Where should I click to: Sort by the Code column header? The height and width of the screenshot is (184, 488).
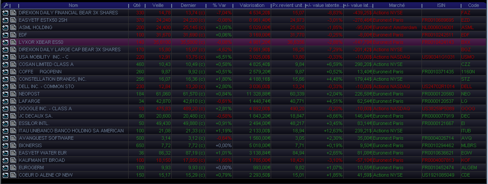tap(473, 6)
